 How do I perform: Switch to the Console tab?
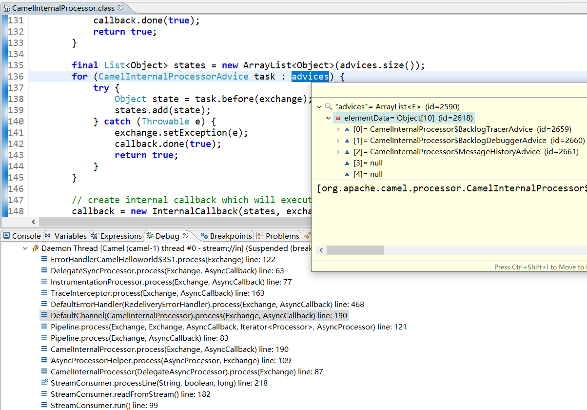22,236
